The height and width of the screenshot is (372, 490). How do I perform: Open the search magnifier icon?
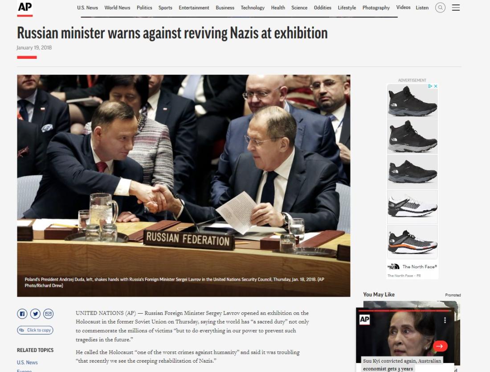[x=440, y=8]
